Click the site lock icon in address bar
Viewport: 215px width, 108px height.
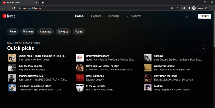point(20,8)
